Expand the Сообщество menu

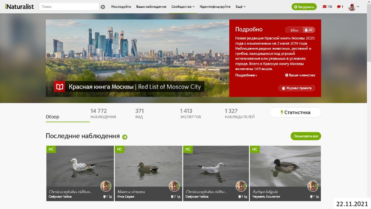[x=183, y=7]
